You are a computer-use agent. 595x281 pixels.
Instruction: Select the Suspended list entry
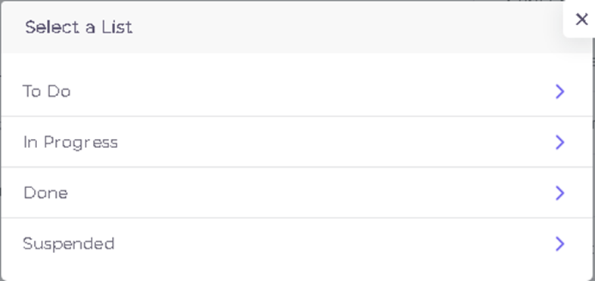(296, 243)
